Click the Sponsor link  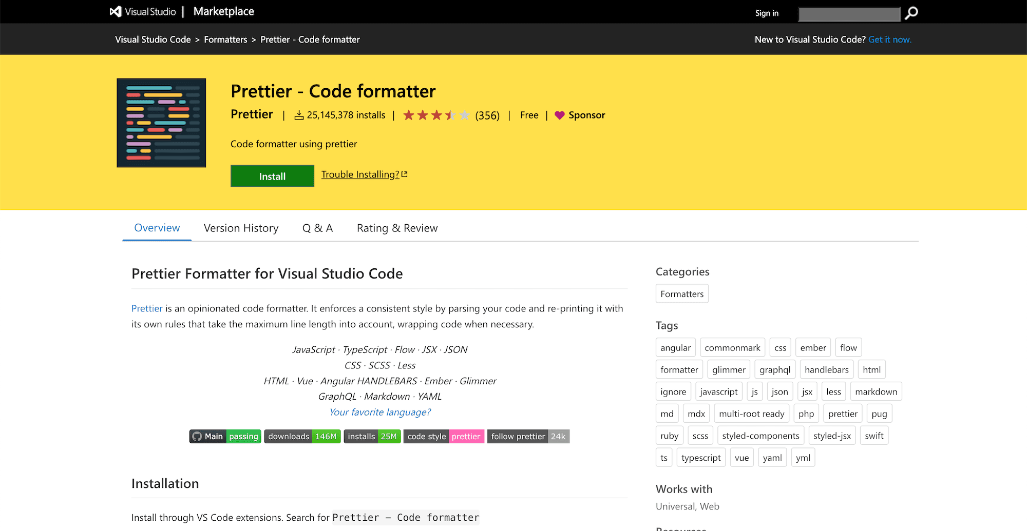587,115
